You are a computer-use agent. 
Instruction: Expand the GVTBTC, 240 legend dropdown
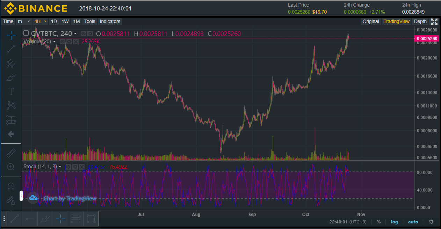click(75, 34)
